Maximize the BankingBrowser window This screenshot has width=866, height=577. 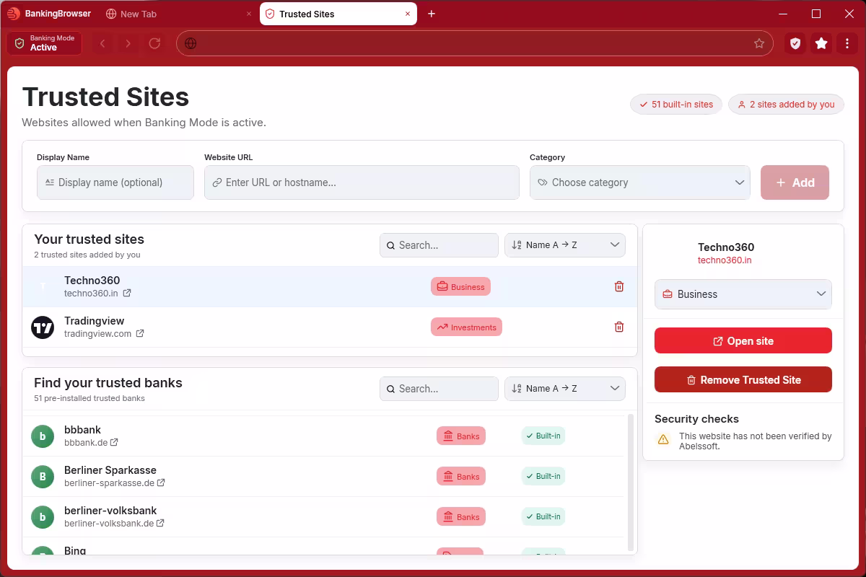[x=816, y=14]
